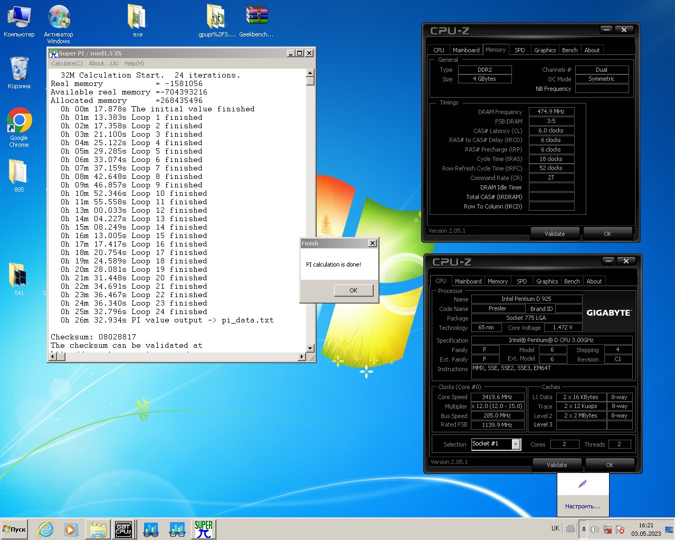Switch to the GET CPUZ taskbar item
The width and height of the screenshot is (675, 540).
[123, 529]
